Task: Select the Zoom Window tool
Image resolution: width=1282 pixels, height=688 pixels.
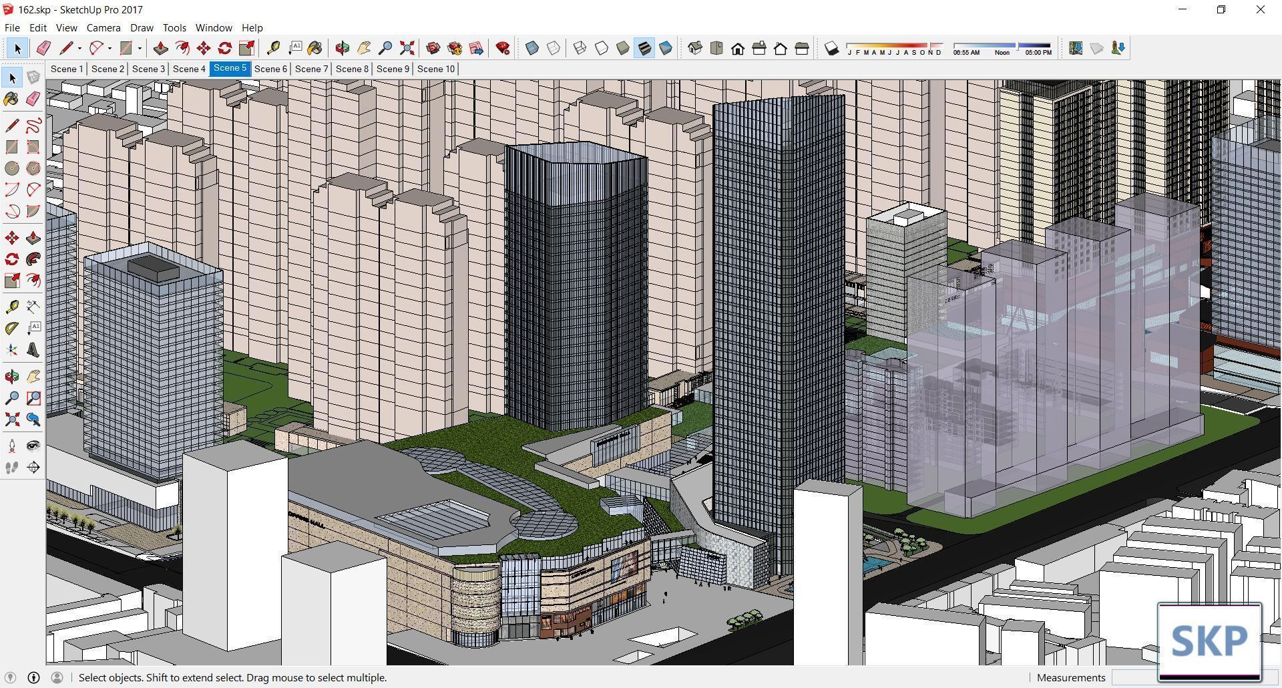Action: pos(33,398)
